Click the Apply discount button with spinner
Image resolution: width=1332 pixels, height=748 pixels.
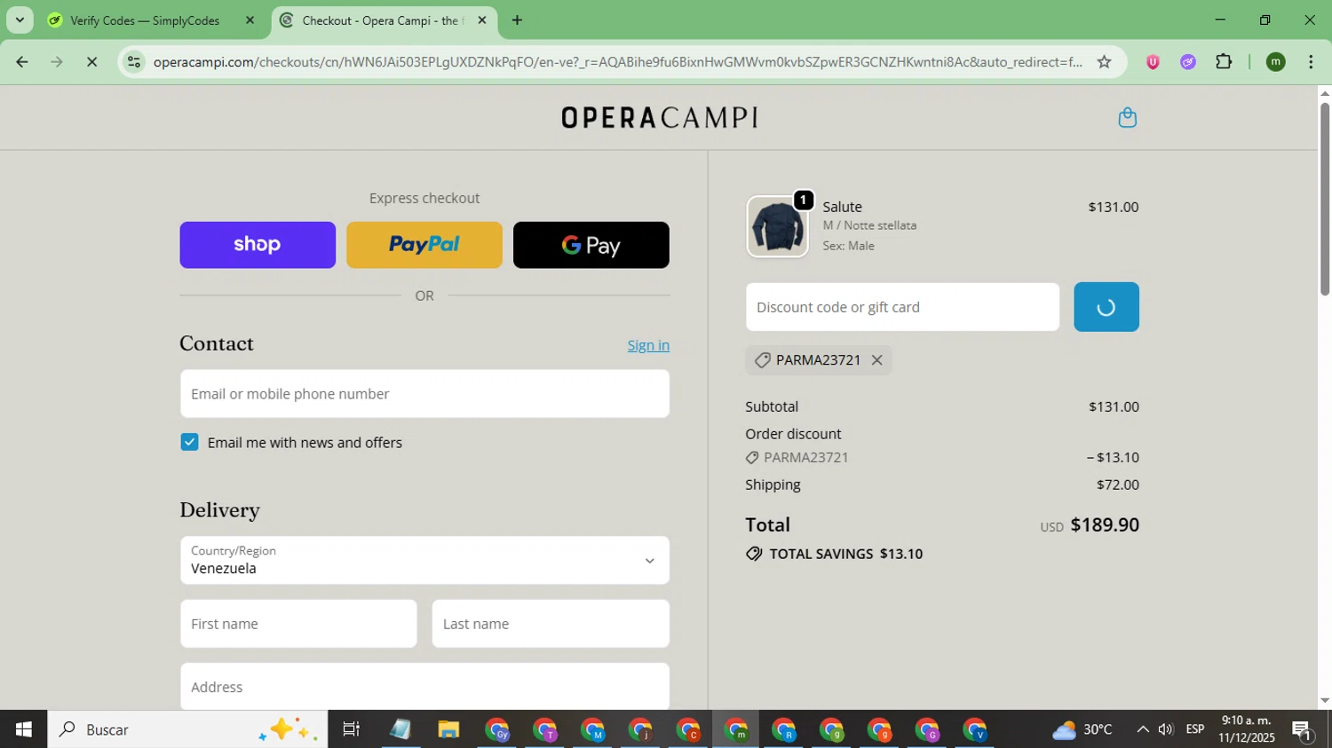coord(1106,307)
